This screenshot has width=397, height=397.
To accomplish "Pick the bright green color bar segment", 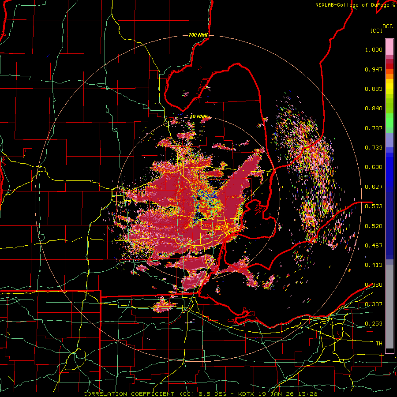I will [390, 120].
